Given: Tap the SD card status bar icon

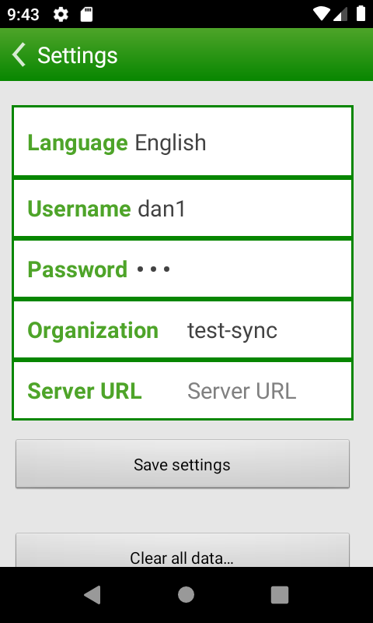Looking at the screenshot, I should click(x=86, y=15).
